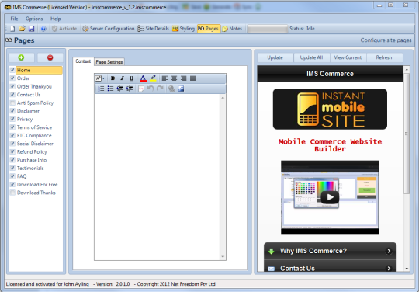Toggle underline formatting in editor

[x=131, y=78]
